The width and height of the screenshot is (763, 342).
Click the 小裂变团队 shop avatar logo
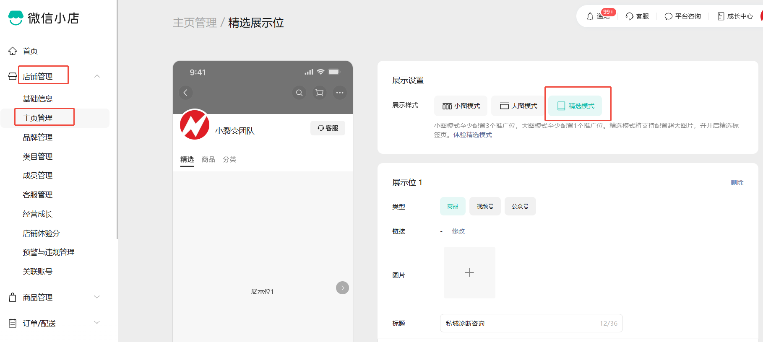pyautogui.click(x=194, y=125)
